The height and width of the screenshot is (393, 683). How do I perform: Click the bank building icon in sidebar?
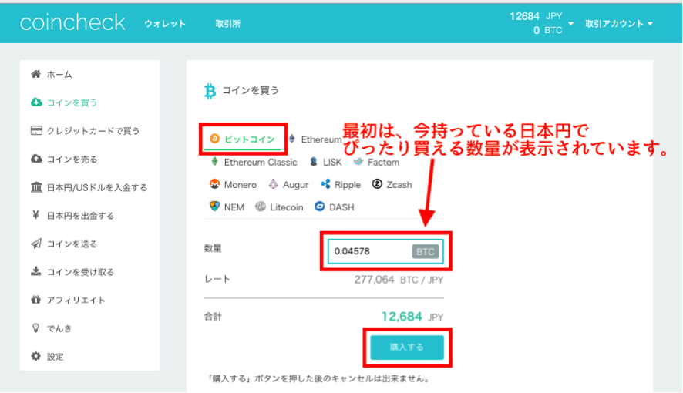click(x=36, y=187)
